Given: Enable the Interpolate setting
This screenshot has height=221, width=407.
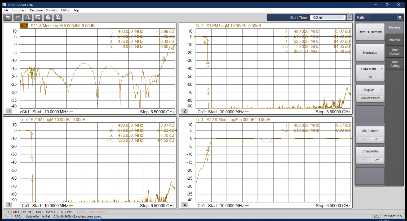Looking at the screenshot, I should click(x=363, y=159).
